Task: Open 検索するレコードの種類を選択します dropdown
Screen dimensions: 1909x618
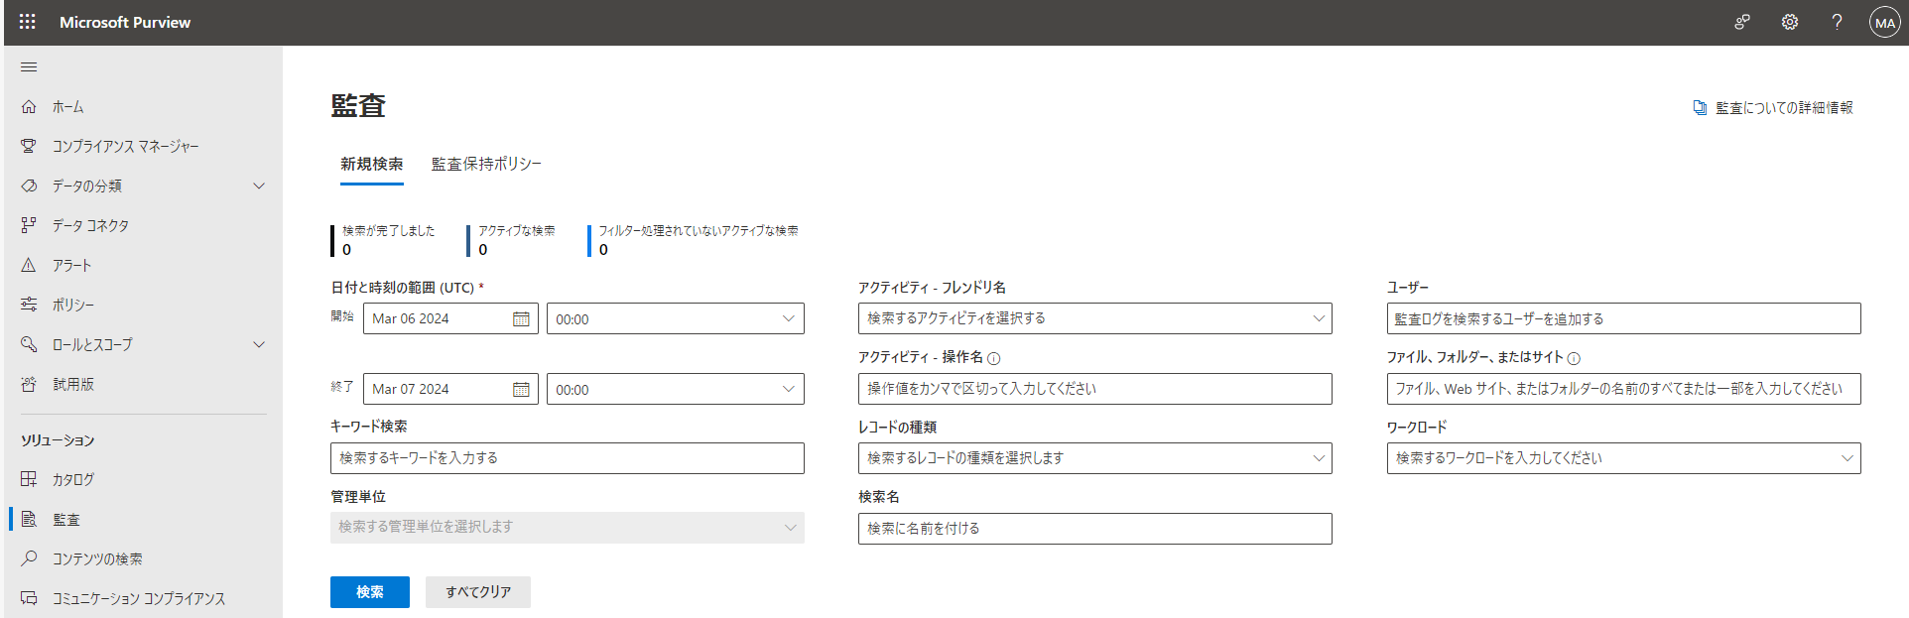Action: 1095,458
